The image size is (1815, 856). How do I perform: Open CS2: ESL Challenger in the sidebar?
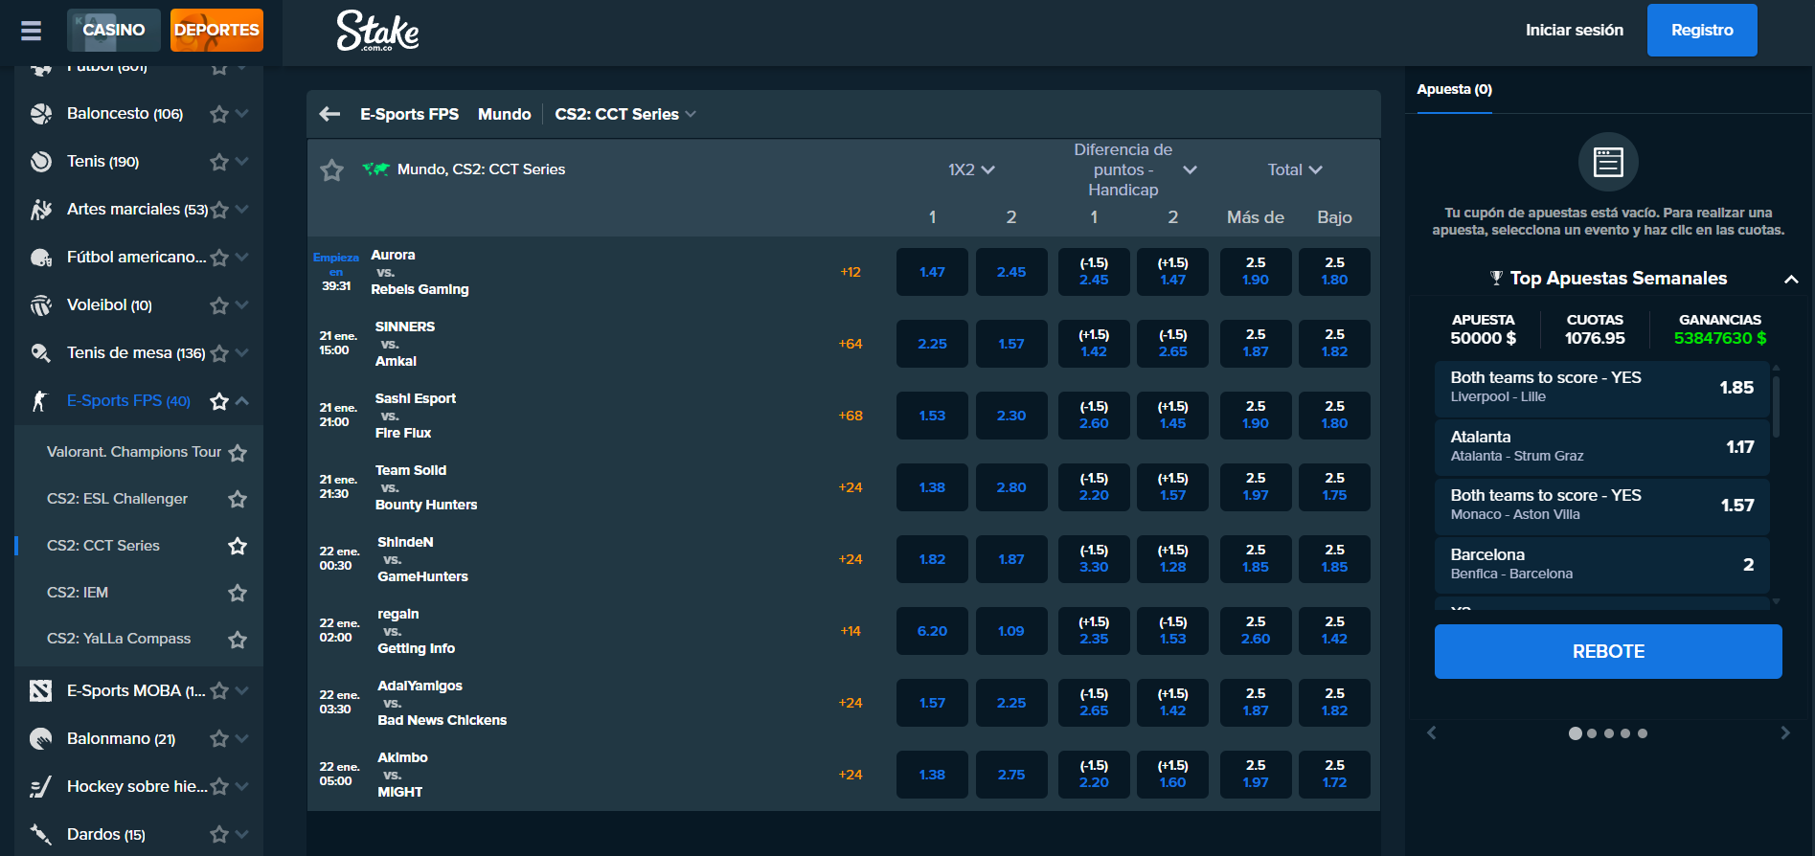click(117, 499)
